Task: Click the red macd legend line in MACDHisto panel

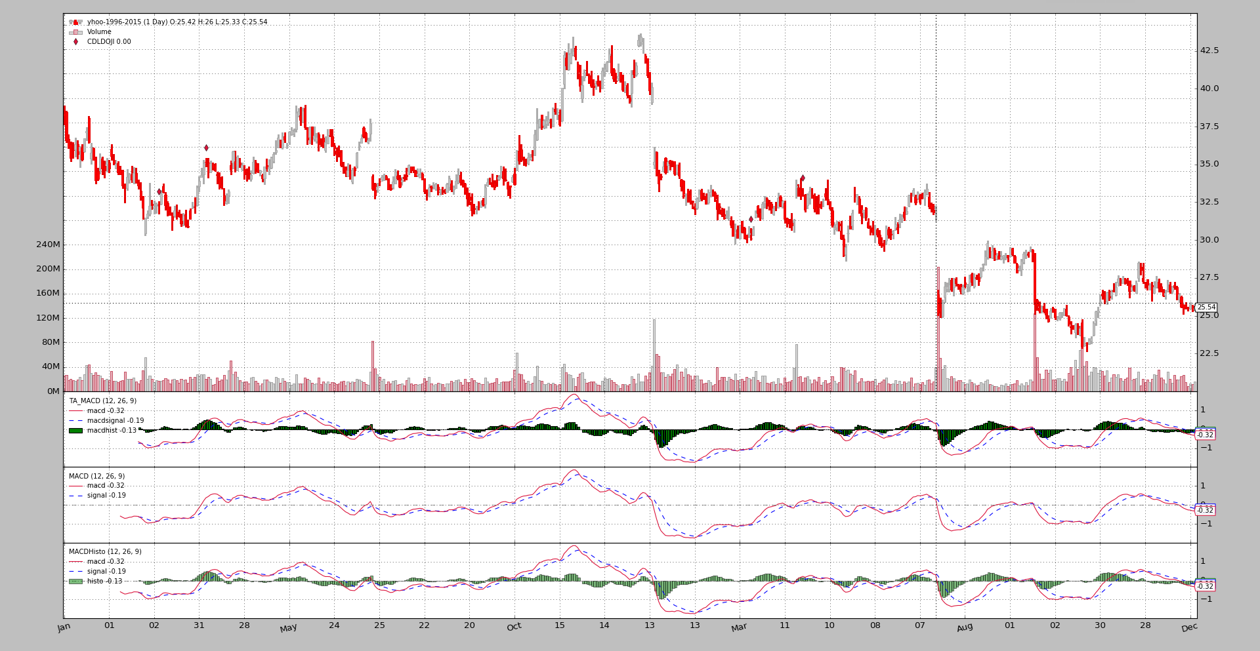Action: click(x=75, y=562)
